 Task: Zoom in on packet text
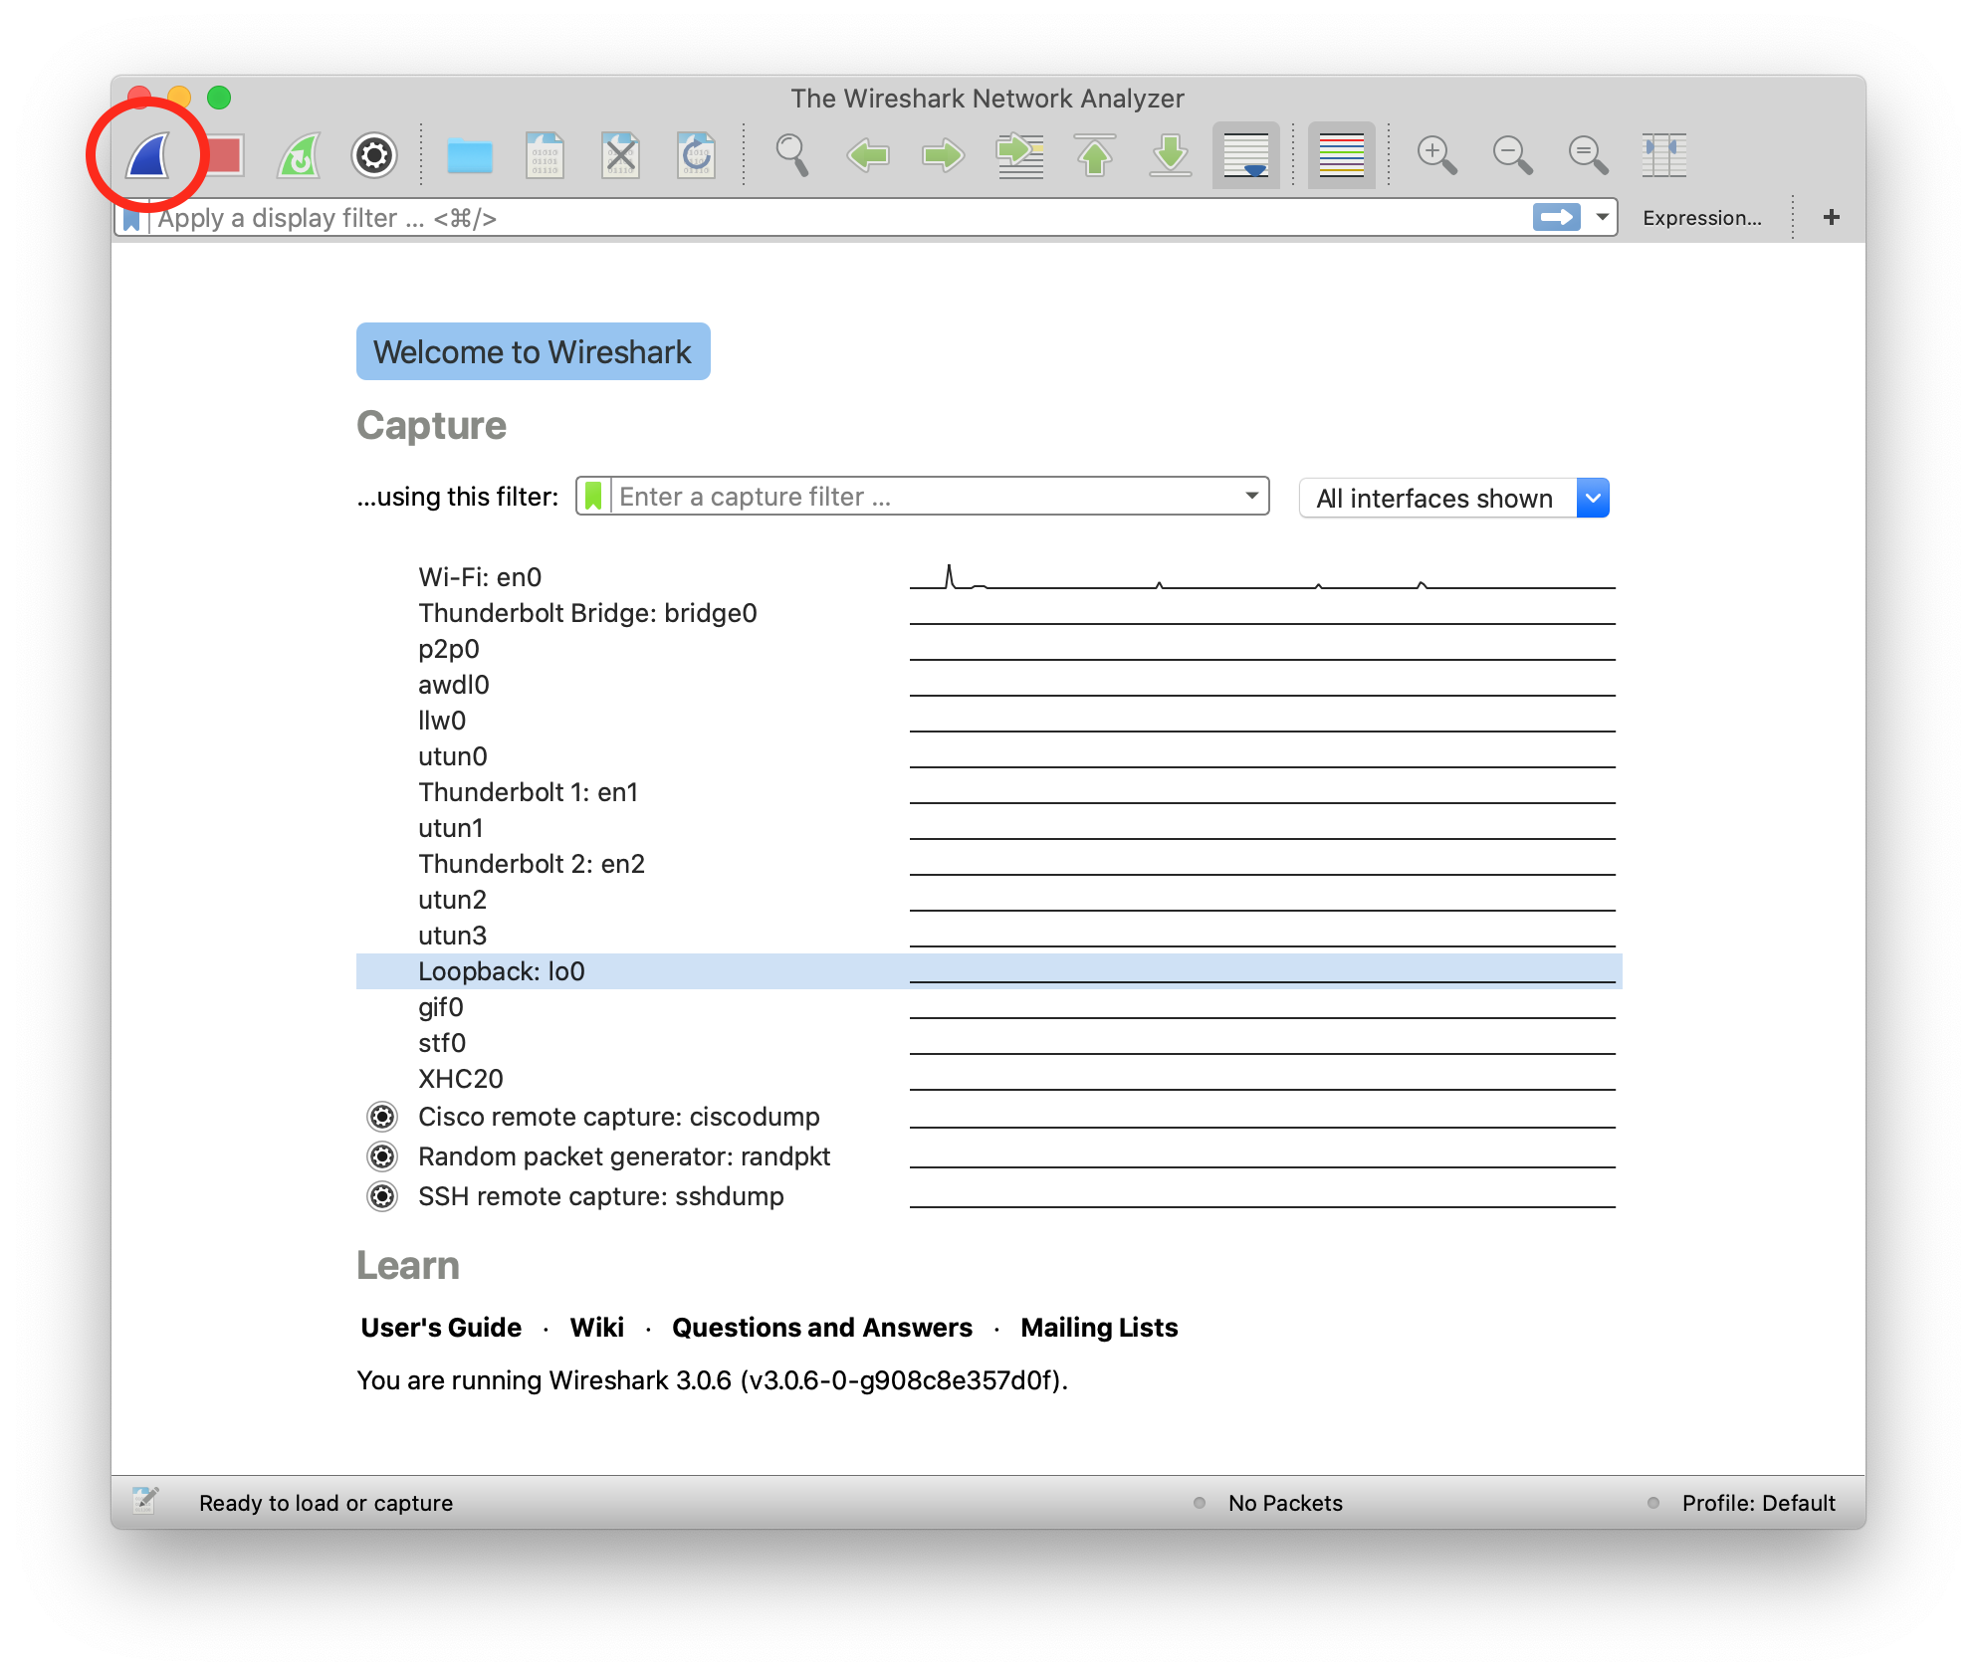(x=1436, y=156)
